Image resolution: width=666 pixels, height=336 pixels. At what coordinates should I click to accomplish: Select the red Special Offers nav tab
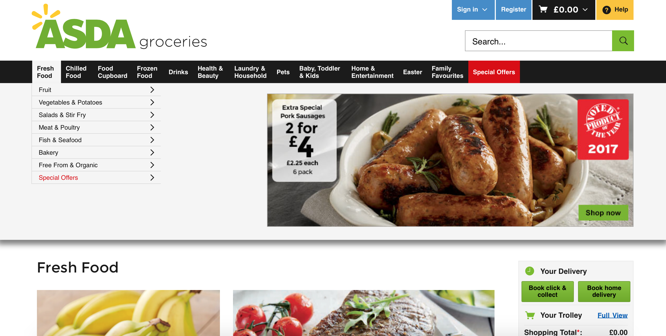click(494, 72)
